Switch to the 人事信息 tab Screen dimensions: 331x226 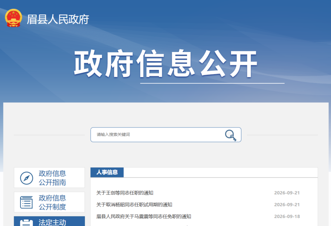[x=107, y=172]
